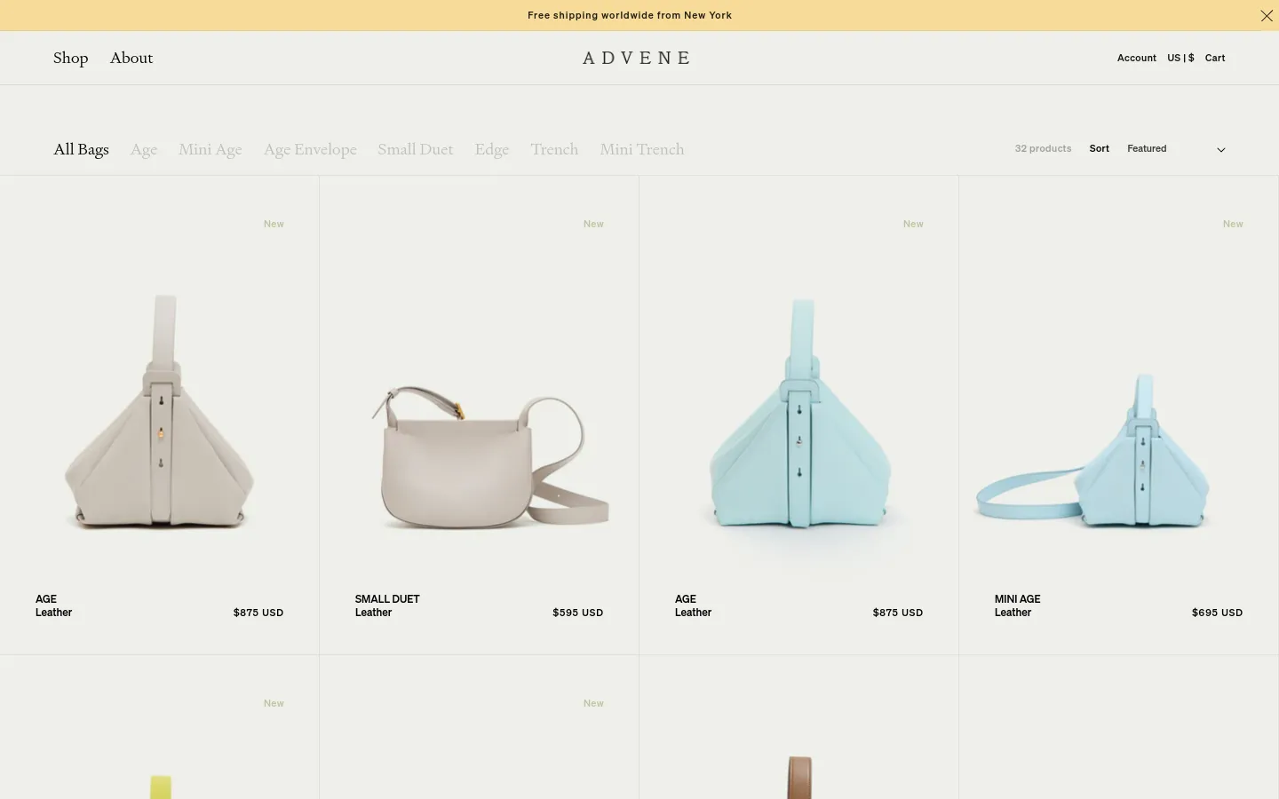Switch to the Mini Trench category tab
This screenshot has height=799, width=1279.
(641, 149)
